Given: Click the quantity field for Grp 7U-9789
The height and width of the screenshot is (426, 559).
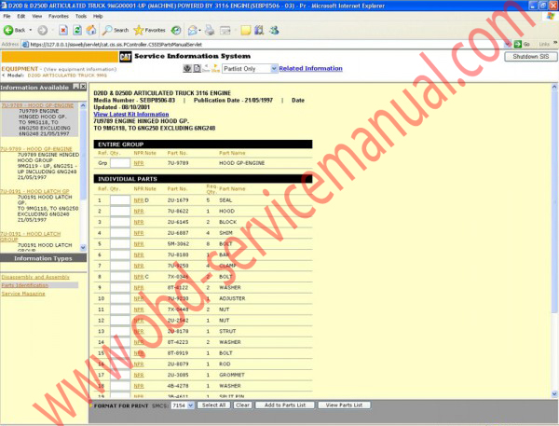Looking at the screenshot, I should point(120,163).
